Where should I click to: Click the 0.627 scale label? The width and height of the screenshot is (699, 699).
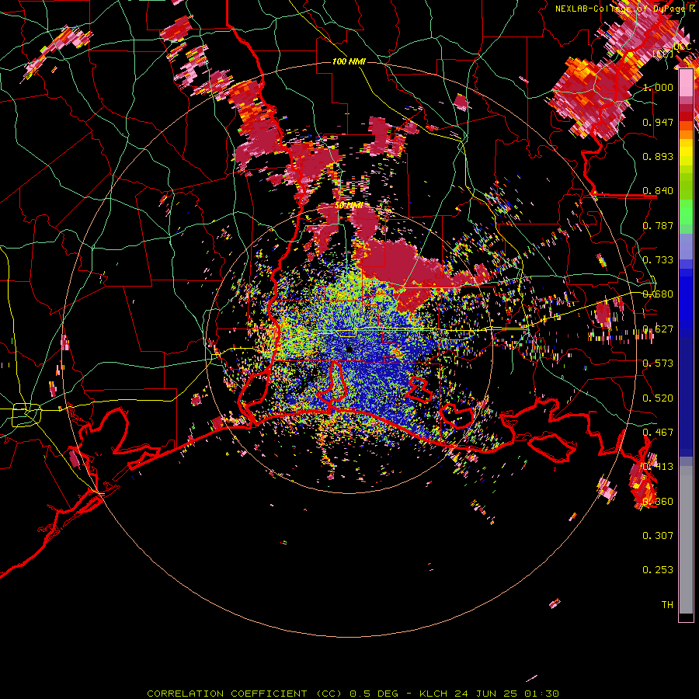[658, 329]
